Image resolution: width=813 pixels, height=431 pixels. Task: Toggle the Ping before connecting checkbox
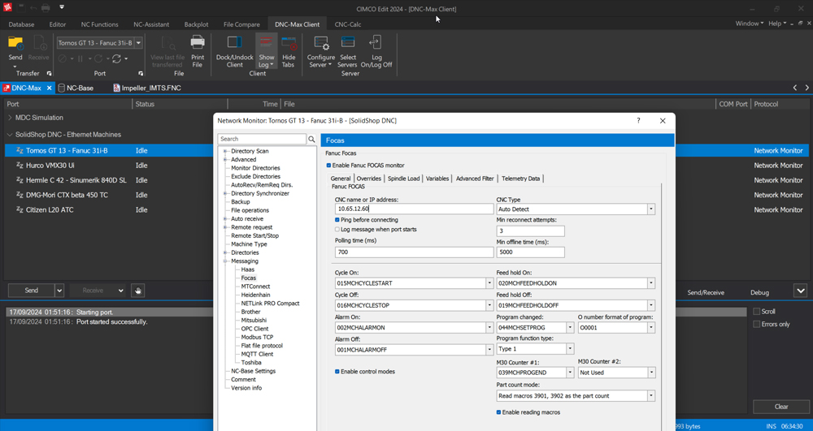click(x=338, y=220)
